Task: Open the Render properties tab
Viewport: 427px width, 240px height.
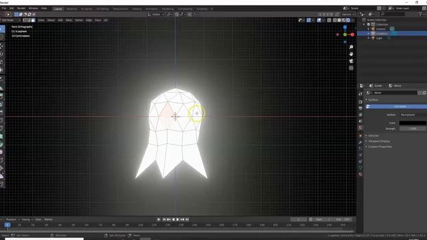Action: click(360, 102)
